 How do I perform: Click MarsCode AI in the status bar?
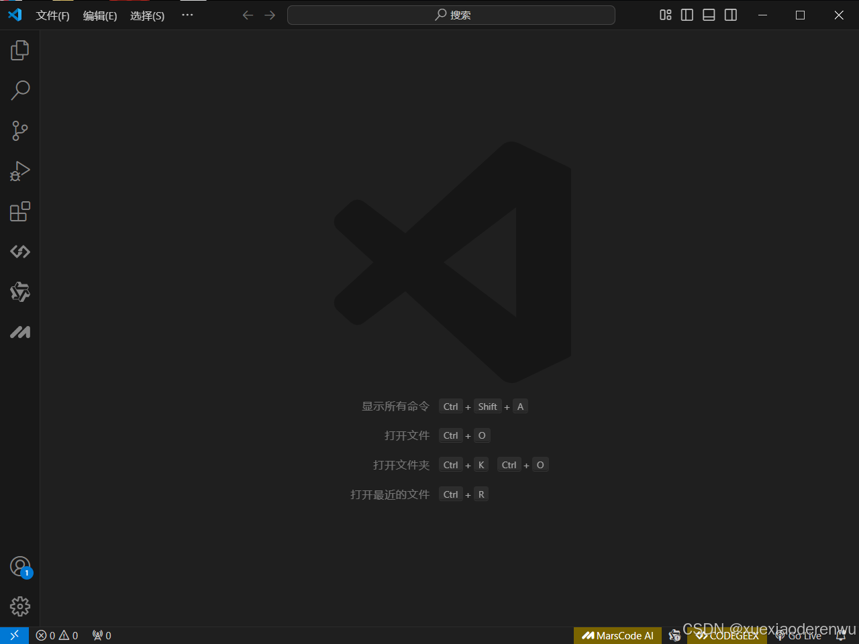click(617, 635)
